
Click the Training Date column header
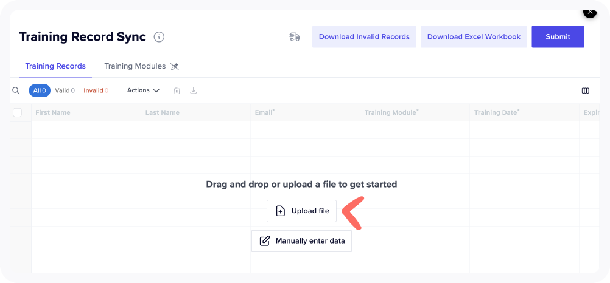tap(525, 112)
